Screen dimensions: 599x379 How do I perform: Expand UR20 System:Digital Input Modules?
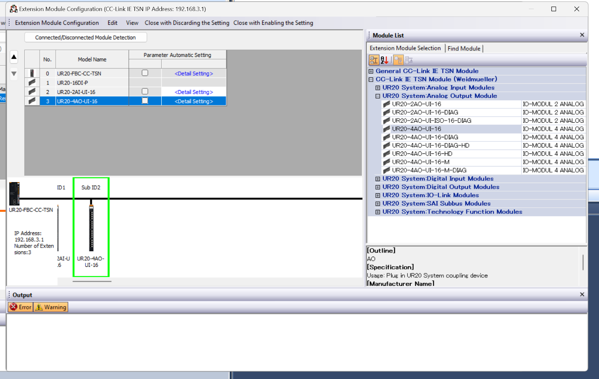(x=378, y=179)
